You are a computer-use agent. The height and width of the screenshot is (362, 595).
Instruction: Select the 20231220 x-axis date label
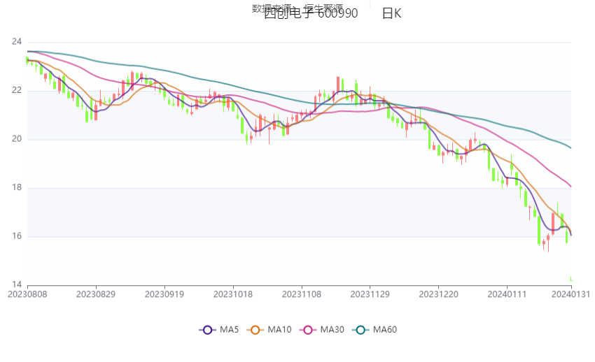(x=439, y=294)
